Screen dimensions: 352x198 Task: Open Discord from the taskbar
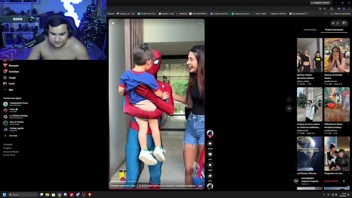click(x=78, y=195)
